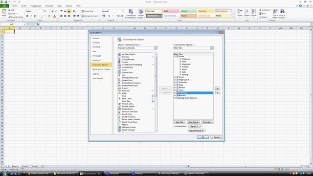313x176 pixels.
Task: Uncheck the Home tab checkbox
Action: [178, 56]
